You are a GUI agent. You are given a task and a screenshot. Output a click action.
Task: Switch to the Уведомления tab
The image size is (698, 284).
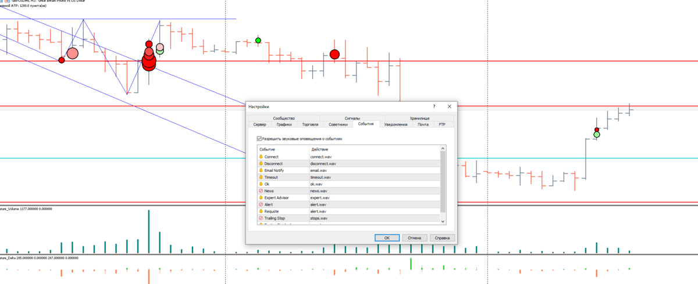(x=396, y=124)
